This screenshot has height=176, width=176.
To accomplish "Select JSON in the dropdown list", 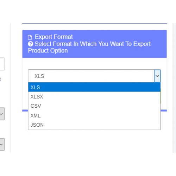I will [94, 125].
